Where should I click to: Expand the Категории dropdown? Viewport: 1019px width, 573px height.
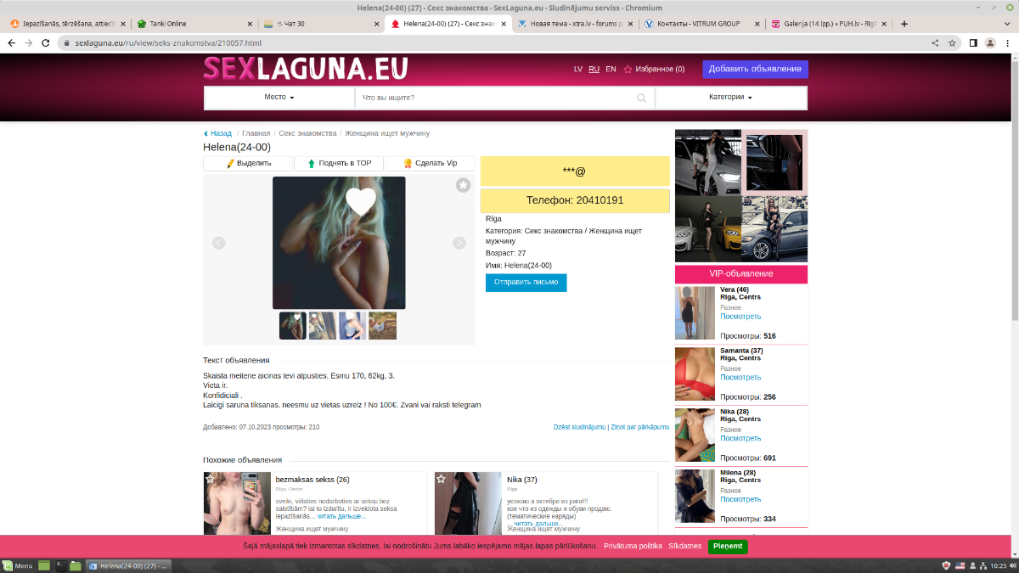coord(730,98)
